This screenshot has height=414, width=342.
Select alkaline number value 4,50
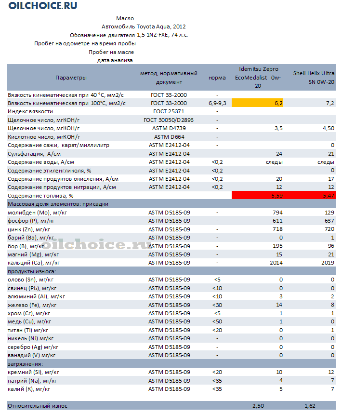pyautogui.click(x=329, y=128)
